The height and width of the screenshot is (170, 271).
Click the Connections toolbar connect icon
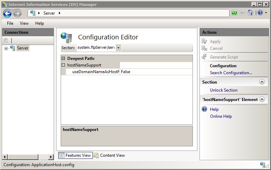click(x=6, y=40)
